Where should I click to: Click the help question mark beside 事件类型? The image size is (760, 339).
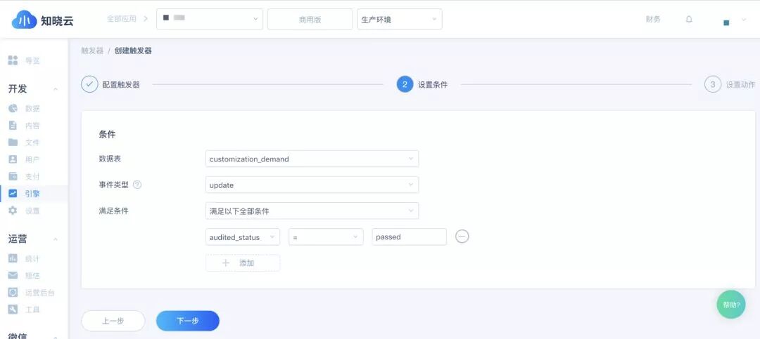tap(137, 185)
